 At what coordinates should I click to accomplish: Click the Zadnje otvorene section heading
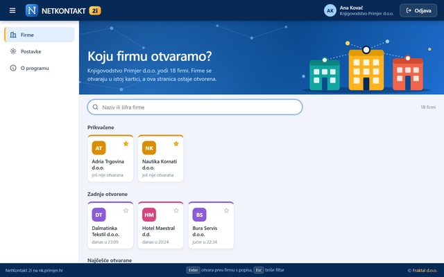click(x=108, y=194)
